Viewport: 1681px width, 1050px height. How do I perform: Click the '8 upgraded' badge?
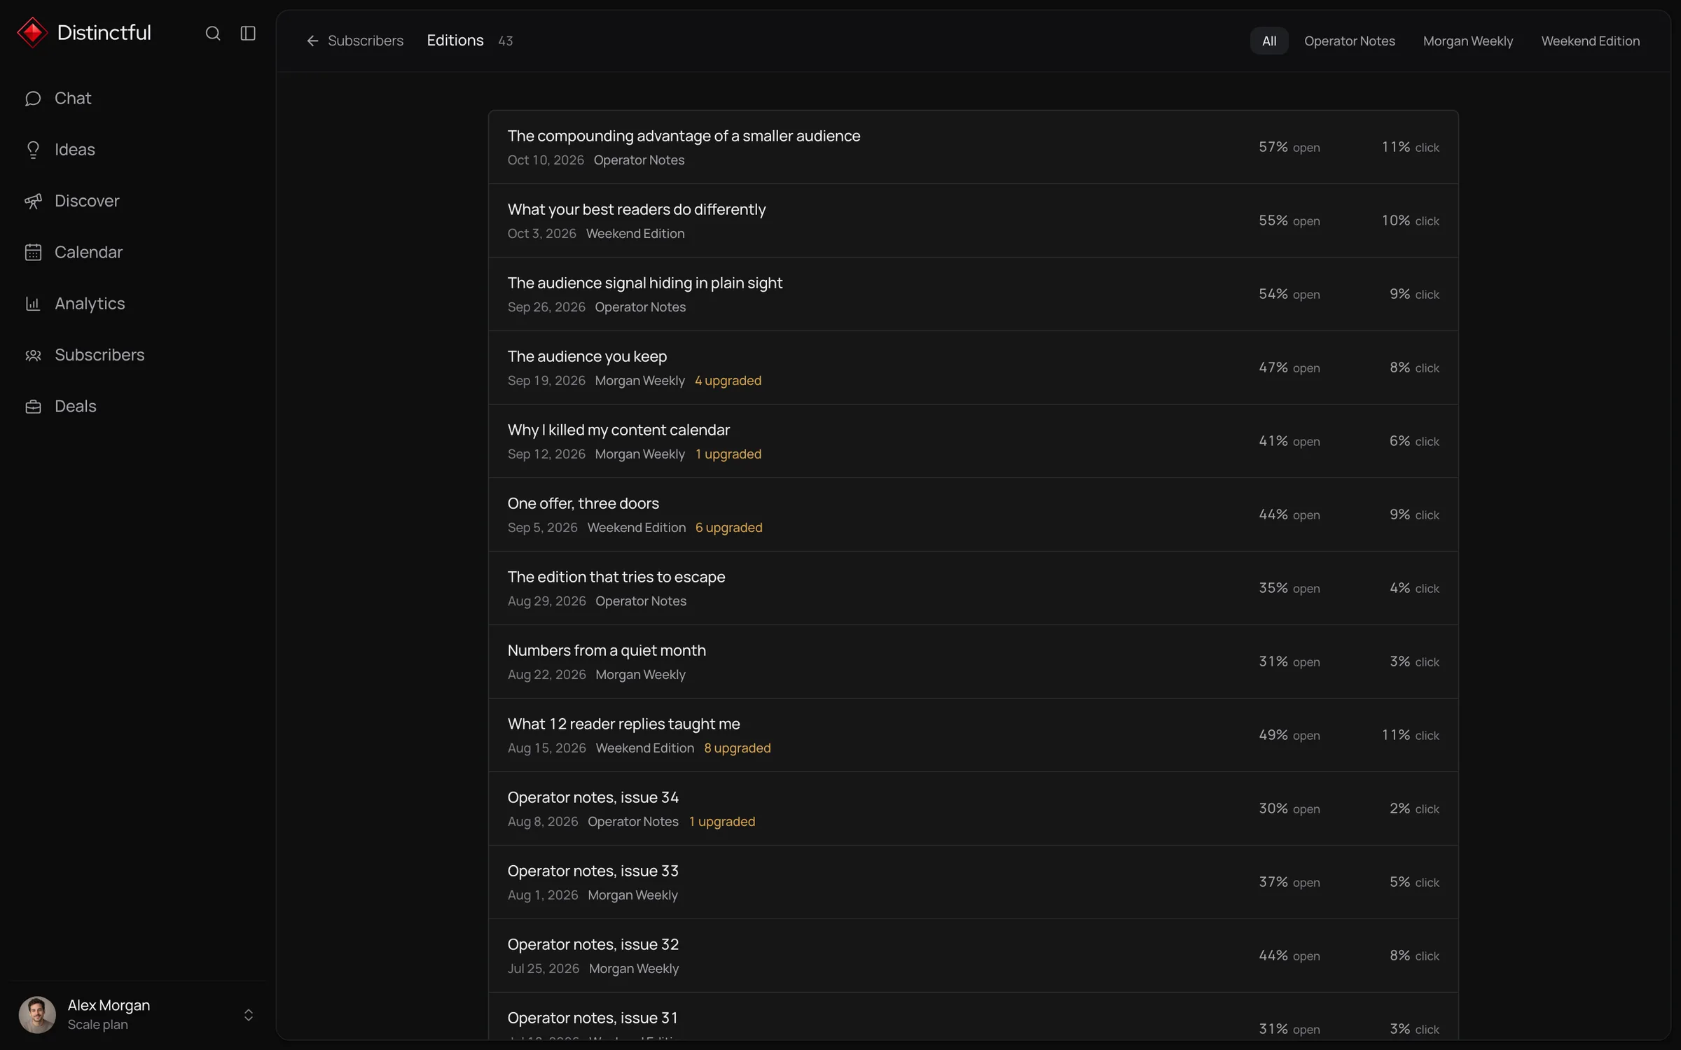pyautogui.click(x=737, y=748)
